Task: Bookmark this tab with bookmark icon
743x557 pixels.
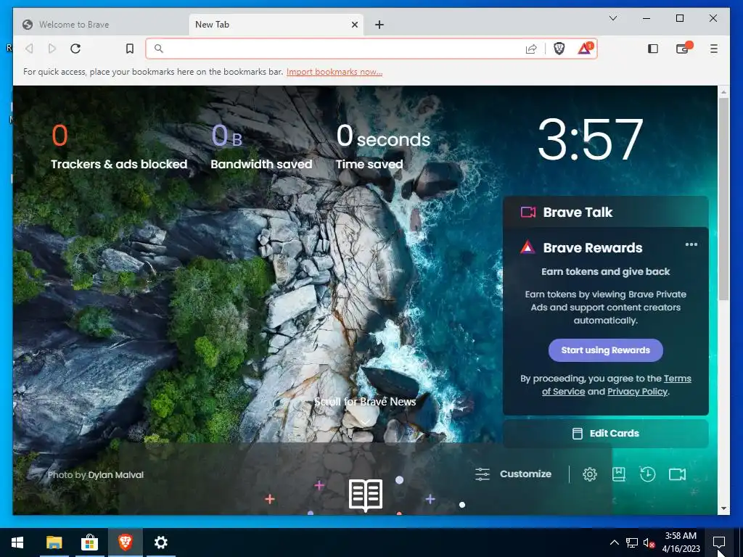Action: click(129, 49)
